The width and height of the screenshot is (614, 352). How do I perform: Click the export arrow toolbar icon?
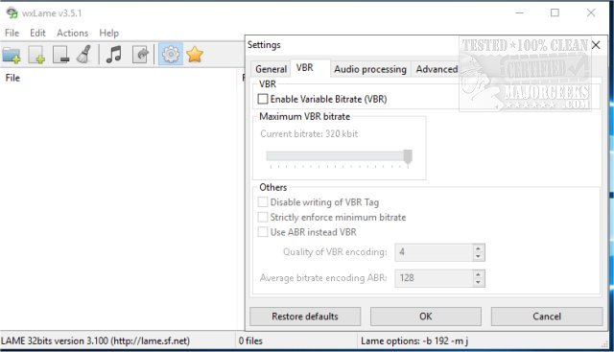tap(140, 55)
